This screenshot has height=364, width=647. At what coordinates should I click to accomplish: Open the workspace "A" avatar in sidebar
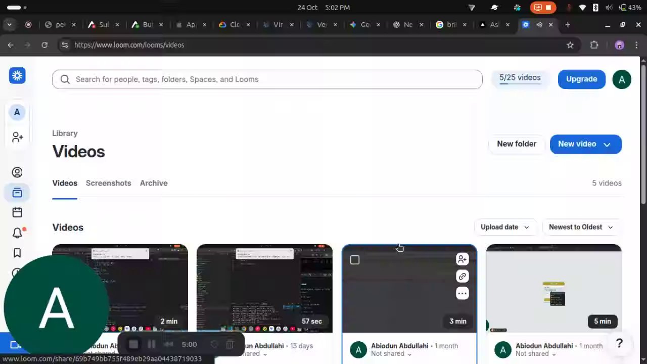(17, 112)
